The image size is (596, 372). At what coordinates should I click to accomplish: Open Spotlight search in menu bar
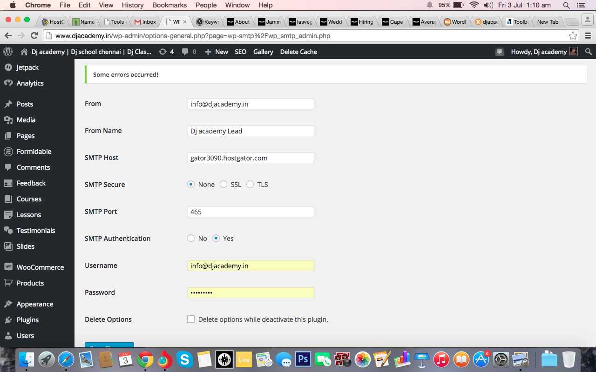(x=566, y=5)
